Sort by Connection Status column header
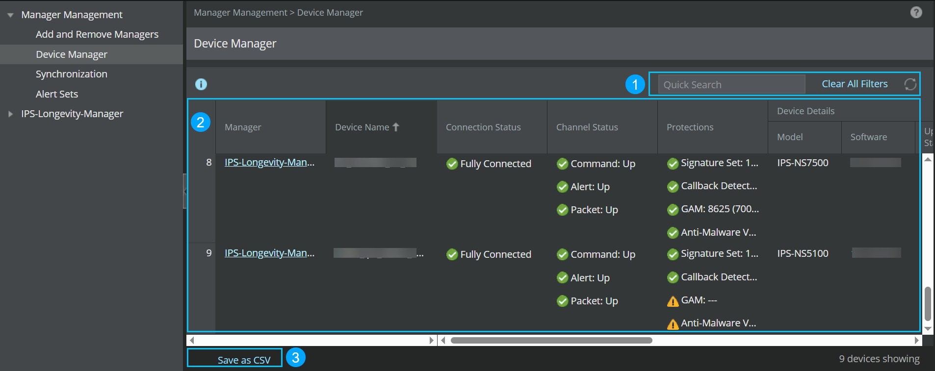 tap(492, 127)
